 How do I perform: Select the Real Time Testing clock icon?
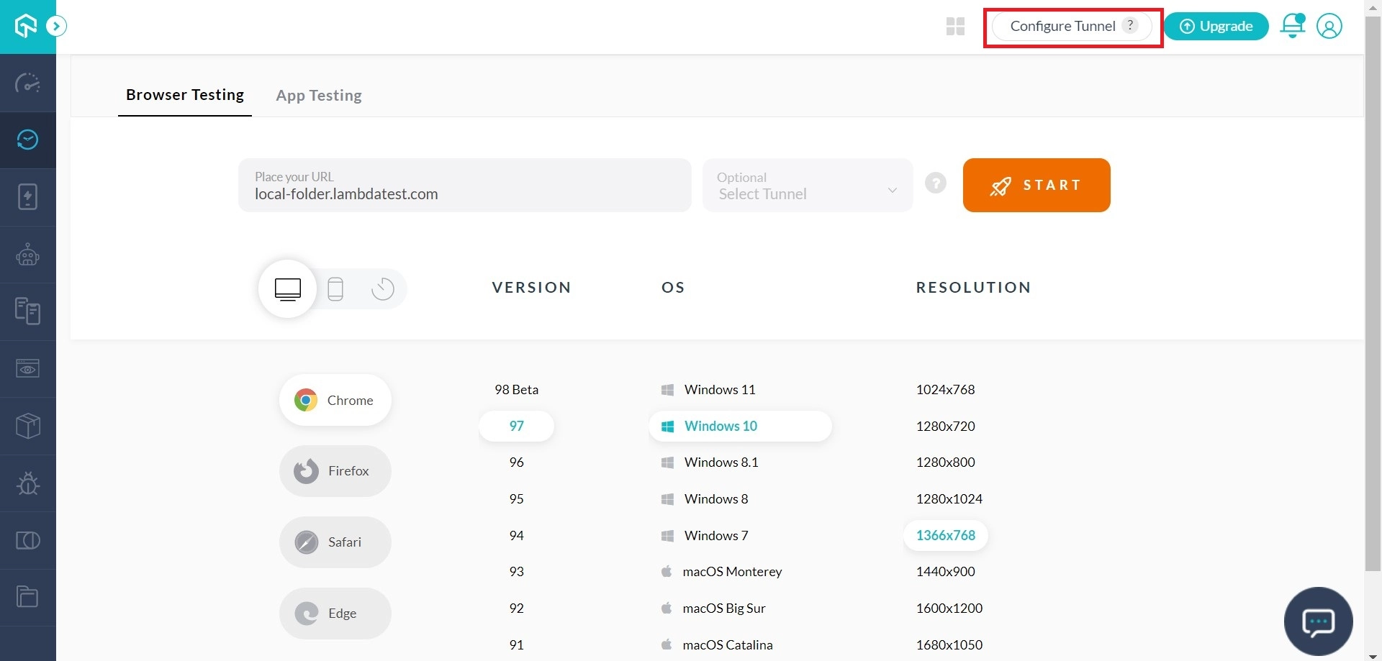click(x=27, y=140)
